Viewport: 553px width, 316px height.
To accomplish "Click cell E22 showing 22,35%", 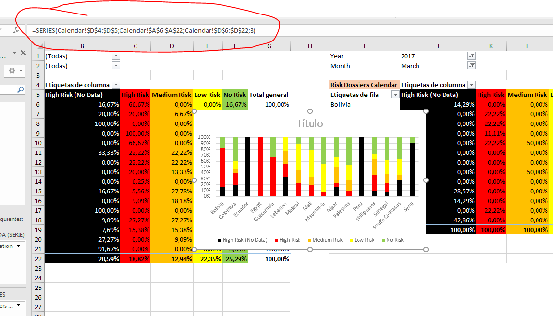I will (x=208, y=259).
